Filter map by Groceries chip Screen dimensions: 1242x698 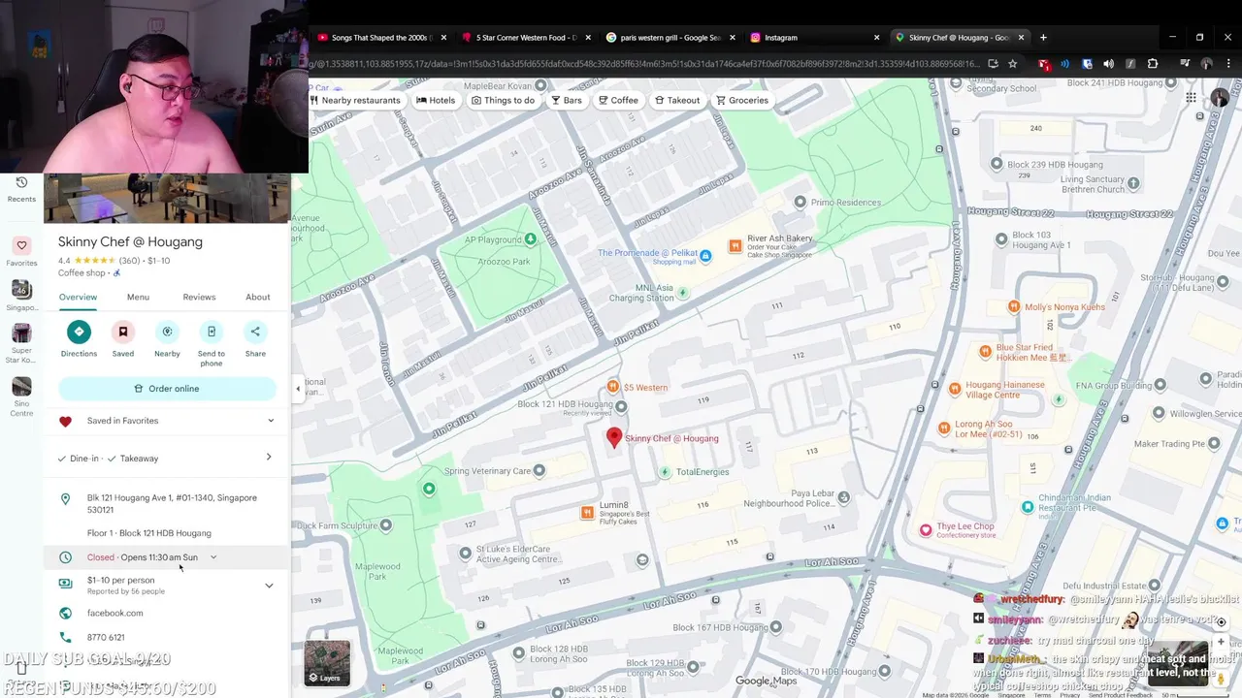742,100
